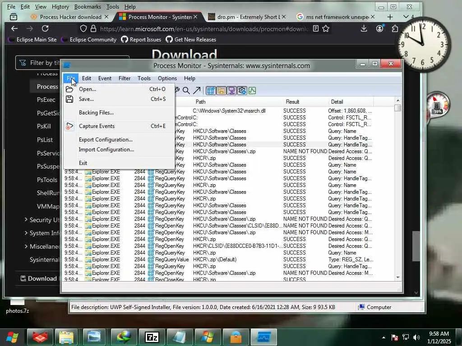Open 7-Zip from the taskbar

pos(152,337)
